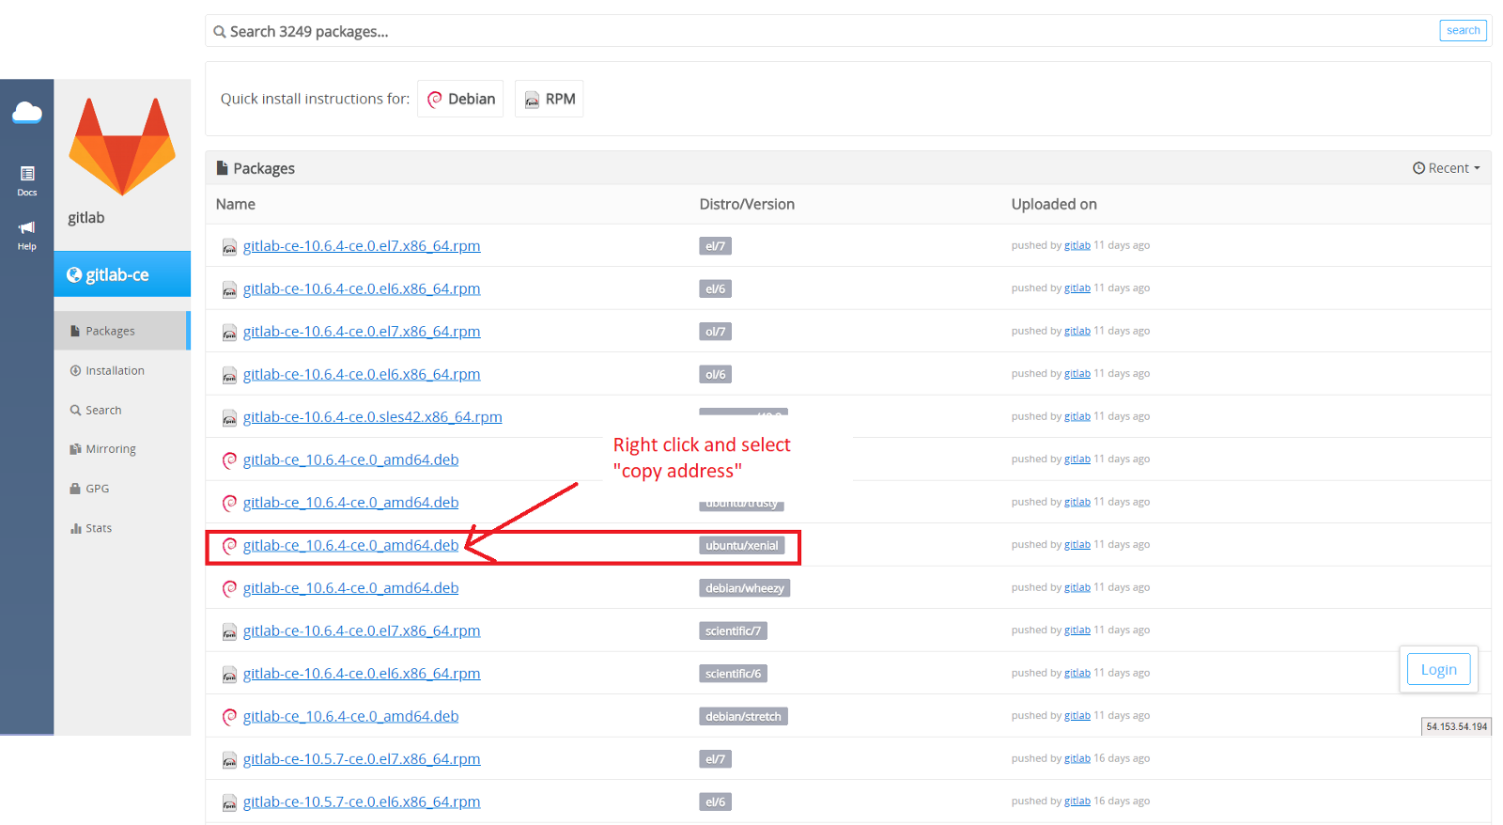Screen dimensions: 1503x825
Task: Click the scientific/7 distro tag
Action: tap(734, 631)
